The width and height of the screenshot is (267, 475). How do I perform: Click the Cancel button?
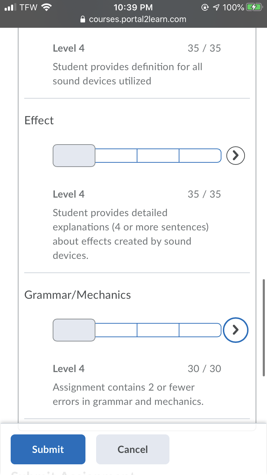point(133,449)
